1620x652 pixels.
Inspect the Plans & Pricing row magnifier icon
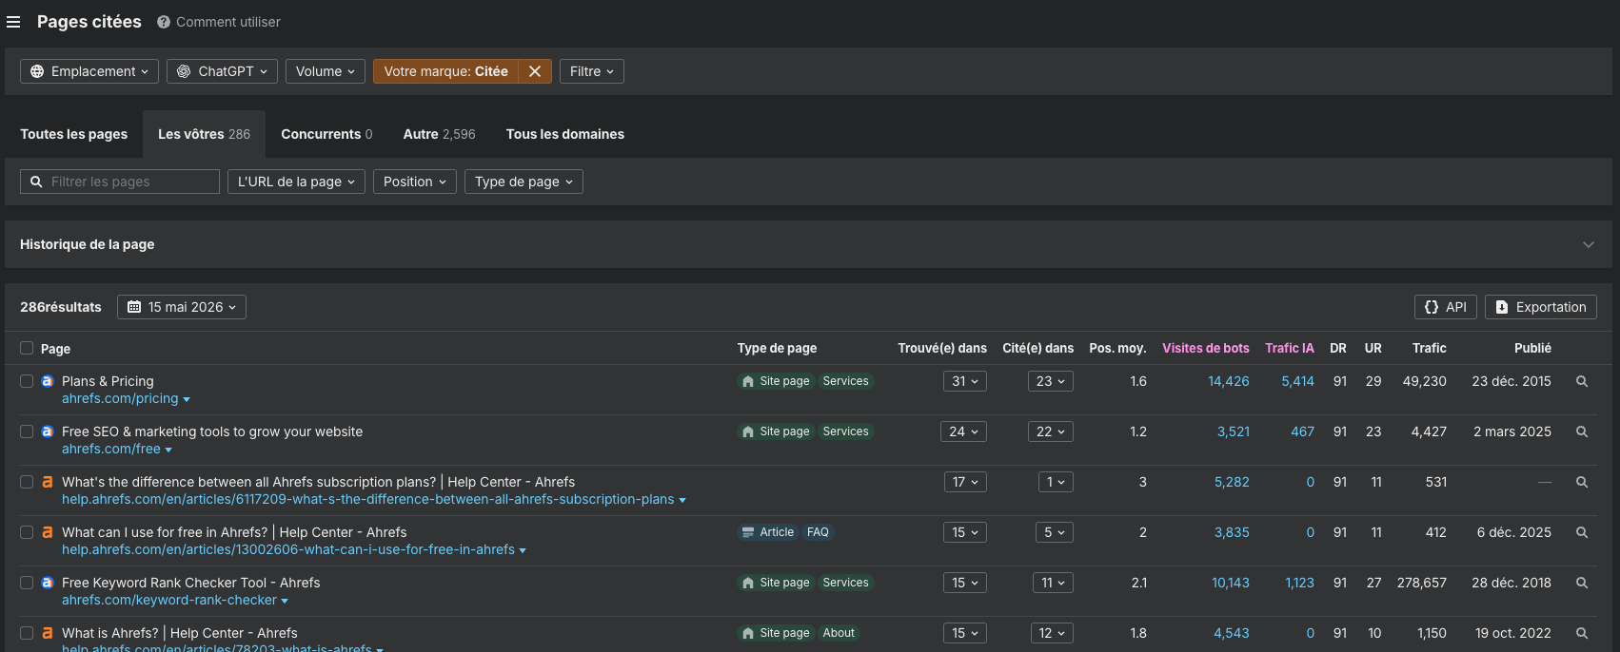coord(1582,381)
